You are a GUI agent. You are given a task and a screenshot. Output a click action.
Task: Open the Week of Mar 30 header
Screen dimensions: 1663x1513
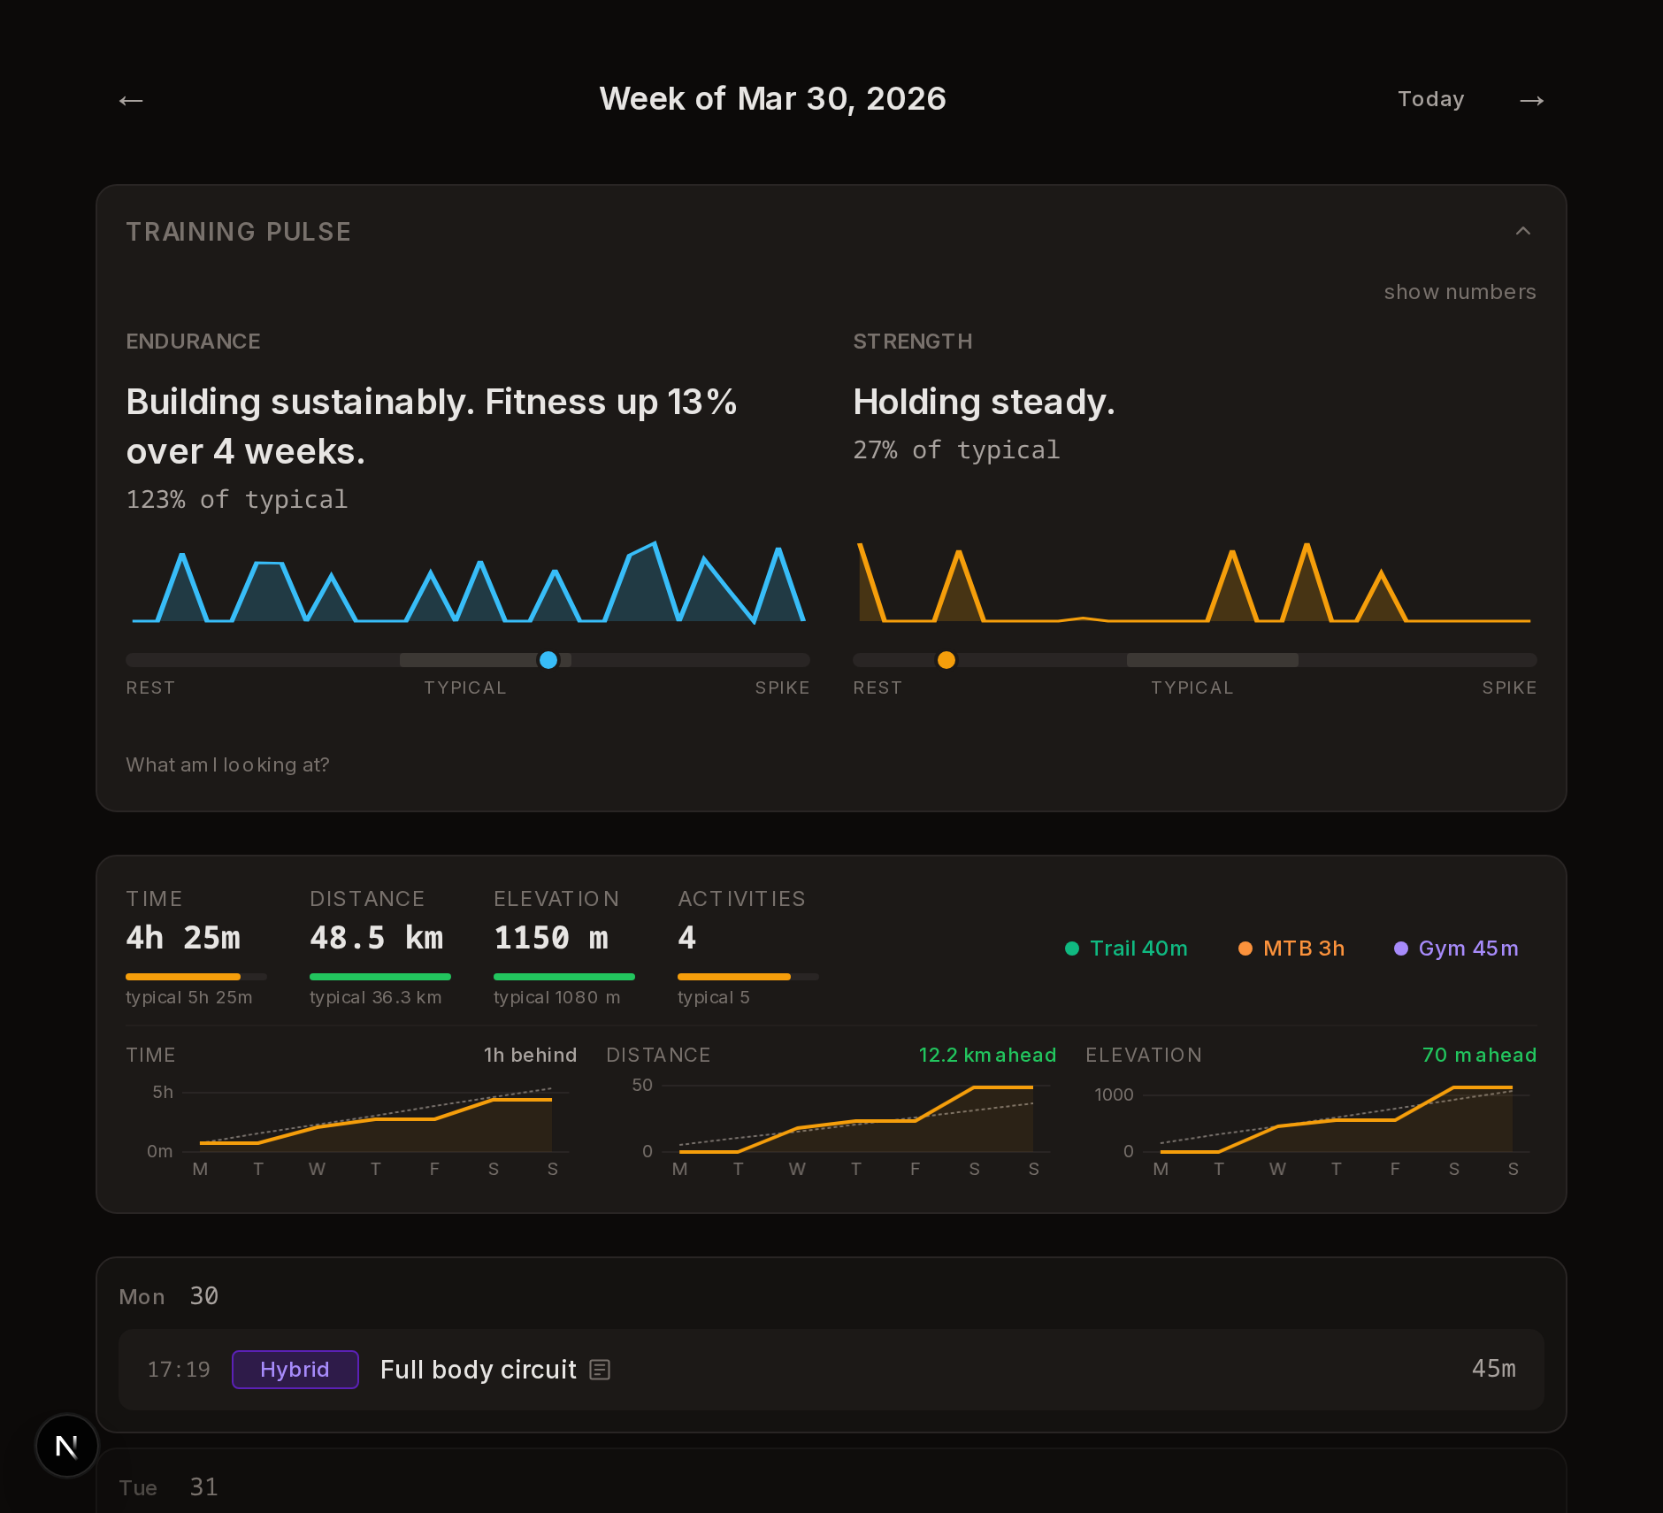(773, 98)
